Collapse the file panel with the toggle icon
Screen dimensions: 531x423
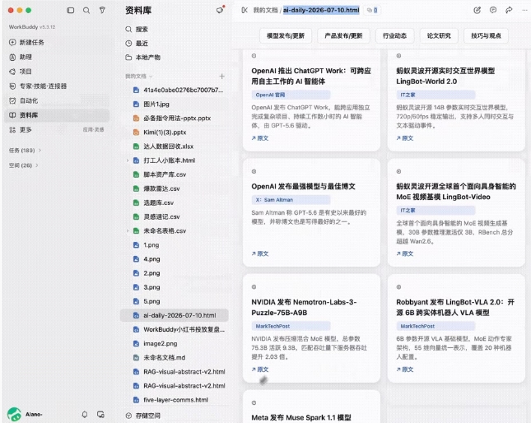245,10
